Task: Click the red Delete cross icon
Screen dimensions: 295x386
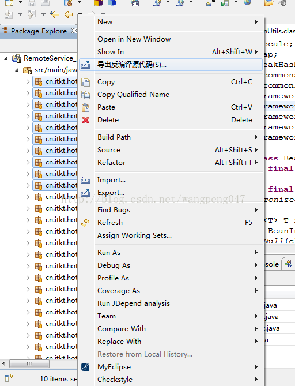Action: point(85,120)
